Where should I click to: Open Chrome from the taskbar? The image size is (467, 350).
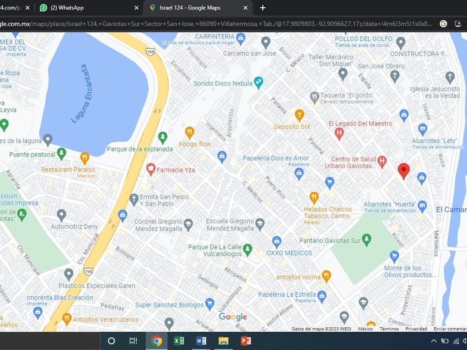pos(156,341)
